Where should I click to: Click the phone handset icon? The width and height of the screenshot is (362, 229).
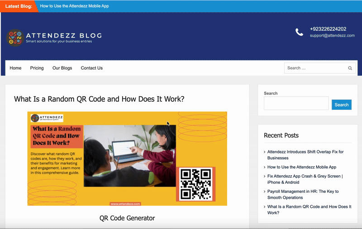click(x=300, y=32)
